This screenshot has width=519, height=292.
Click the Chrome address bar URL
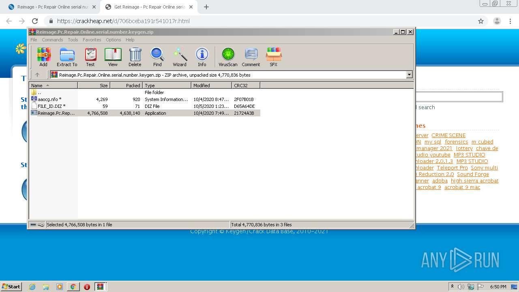point(123,21)
